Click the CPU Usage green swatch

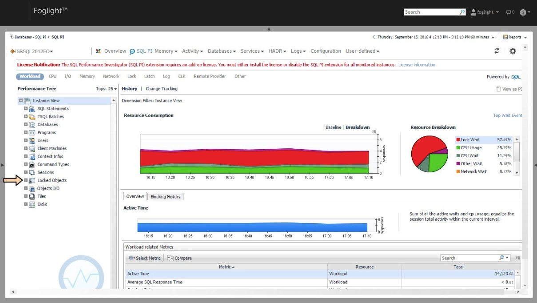[458, 148]
